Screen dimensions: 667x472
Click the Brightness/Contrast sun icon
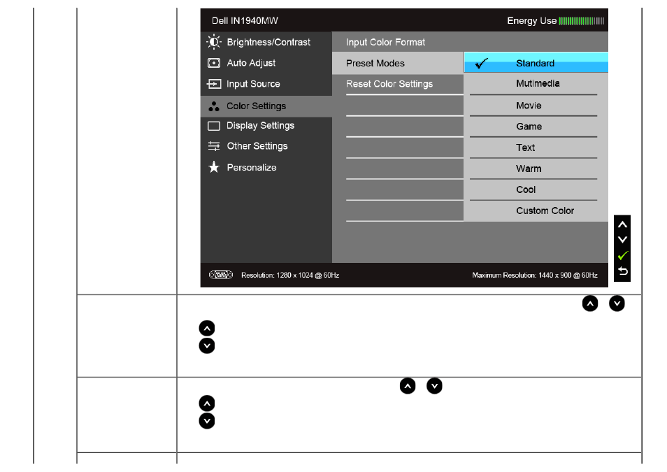point(213,42)
